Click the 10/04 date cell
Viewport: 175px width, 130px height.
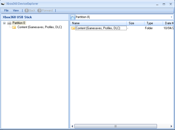point(168,28)
